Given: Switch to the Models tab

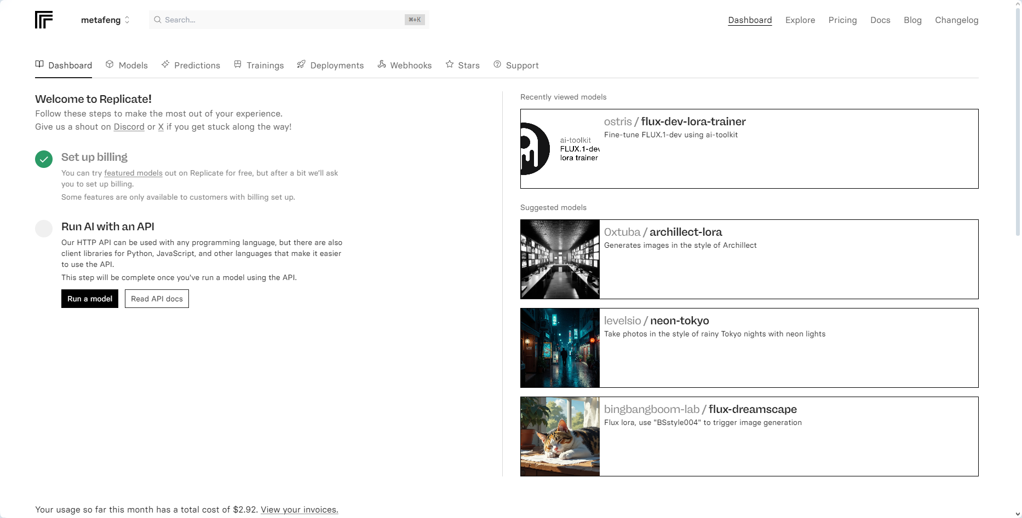Looking at the screenshot, I should click(127, 65).
